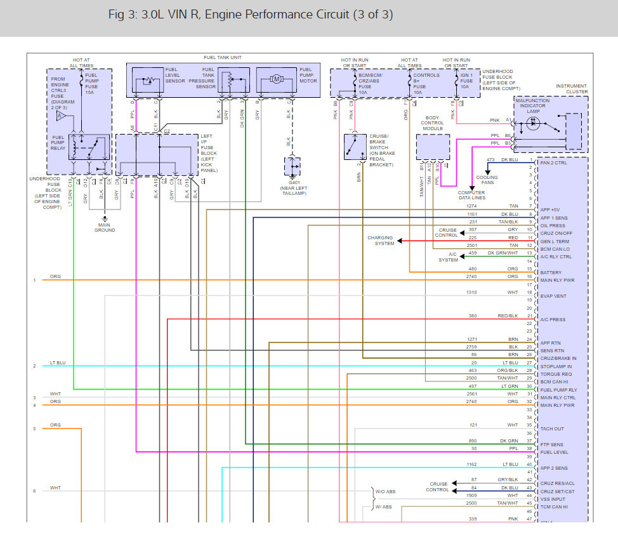Click the CONTROLS B+ FUSE label
Viewport: 618px width, 537px height.
(x=426, y=84)
